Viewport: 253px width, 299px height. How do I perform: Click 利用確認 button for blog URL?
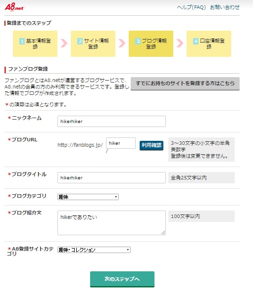(x=152, y=145)
